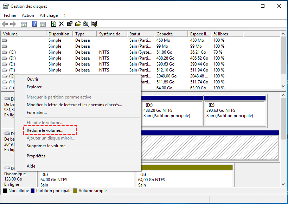Click the drive icon of the 99 Mo volume

tap(5, 46)
